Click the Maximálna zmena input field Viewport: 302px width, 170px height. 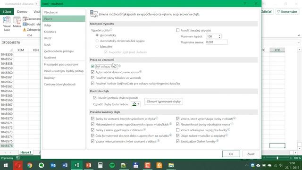tap(217, 42)
